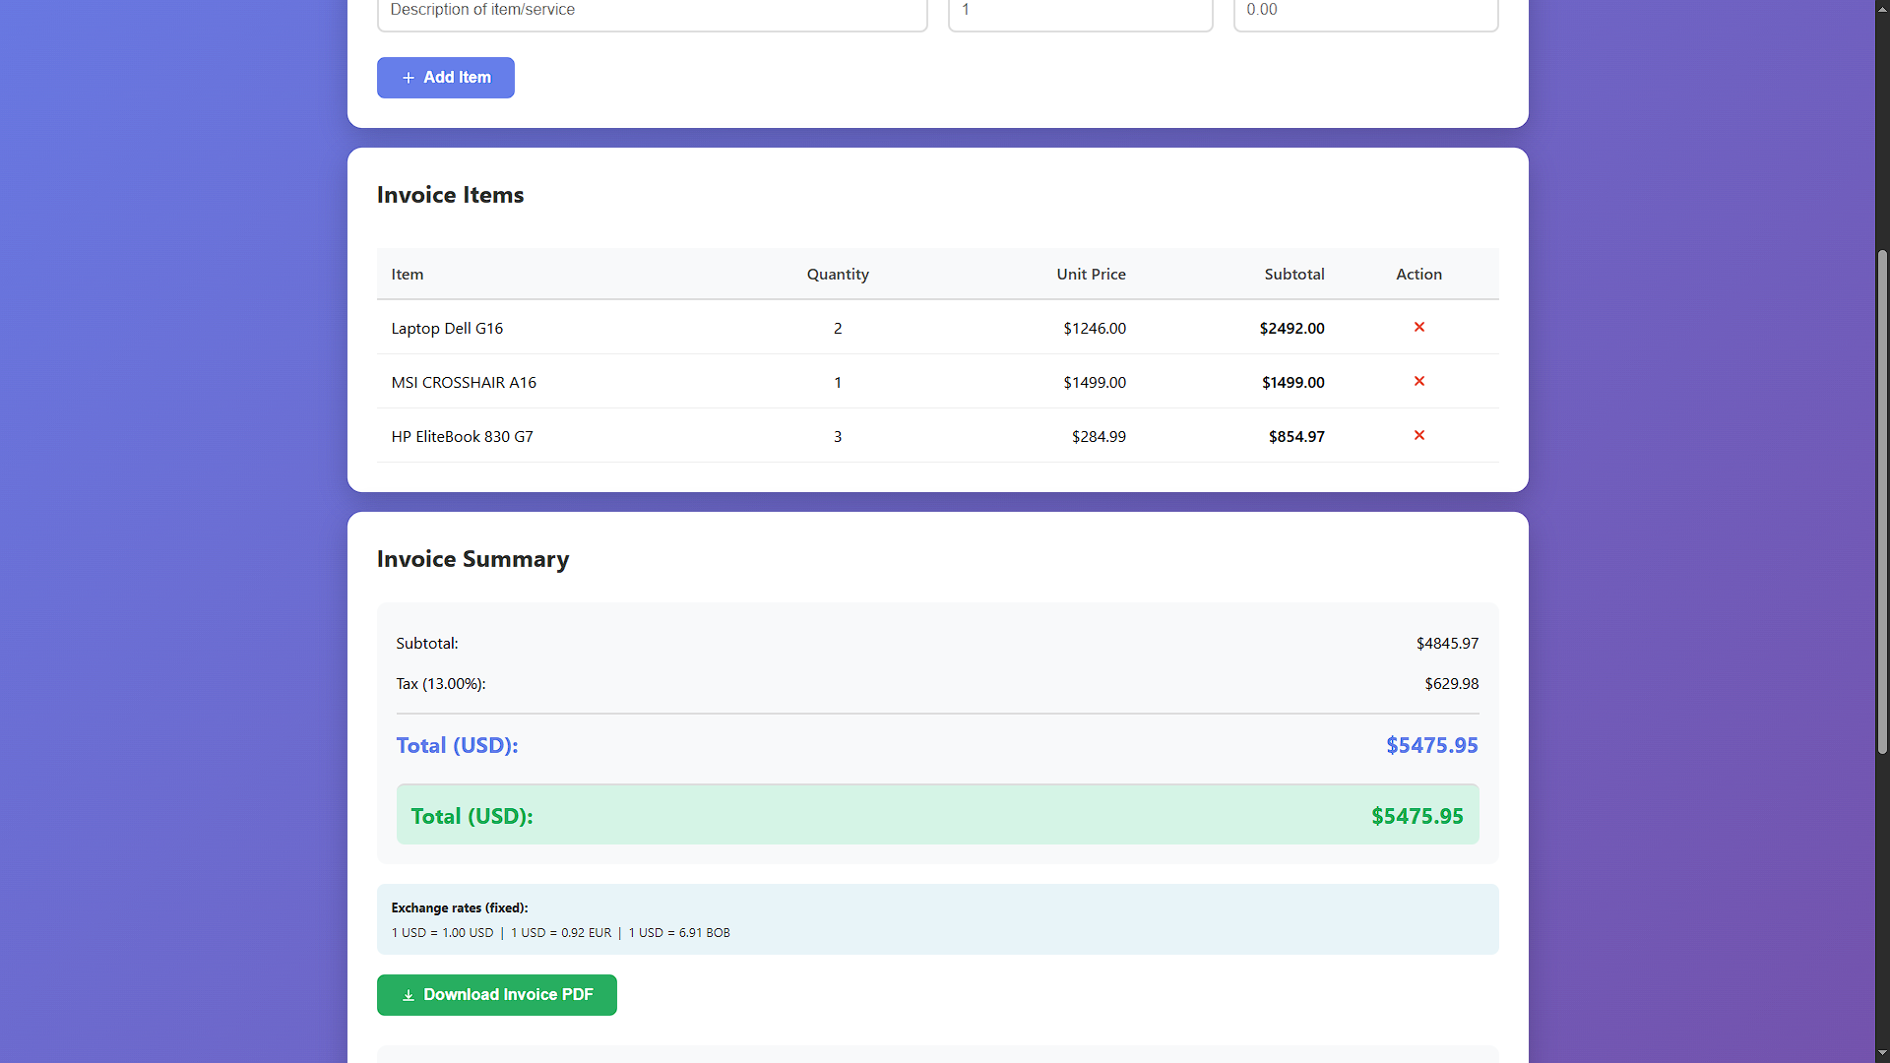Click the unit price input field

[x=1365, y=12]
